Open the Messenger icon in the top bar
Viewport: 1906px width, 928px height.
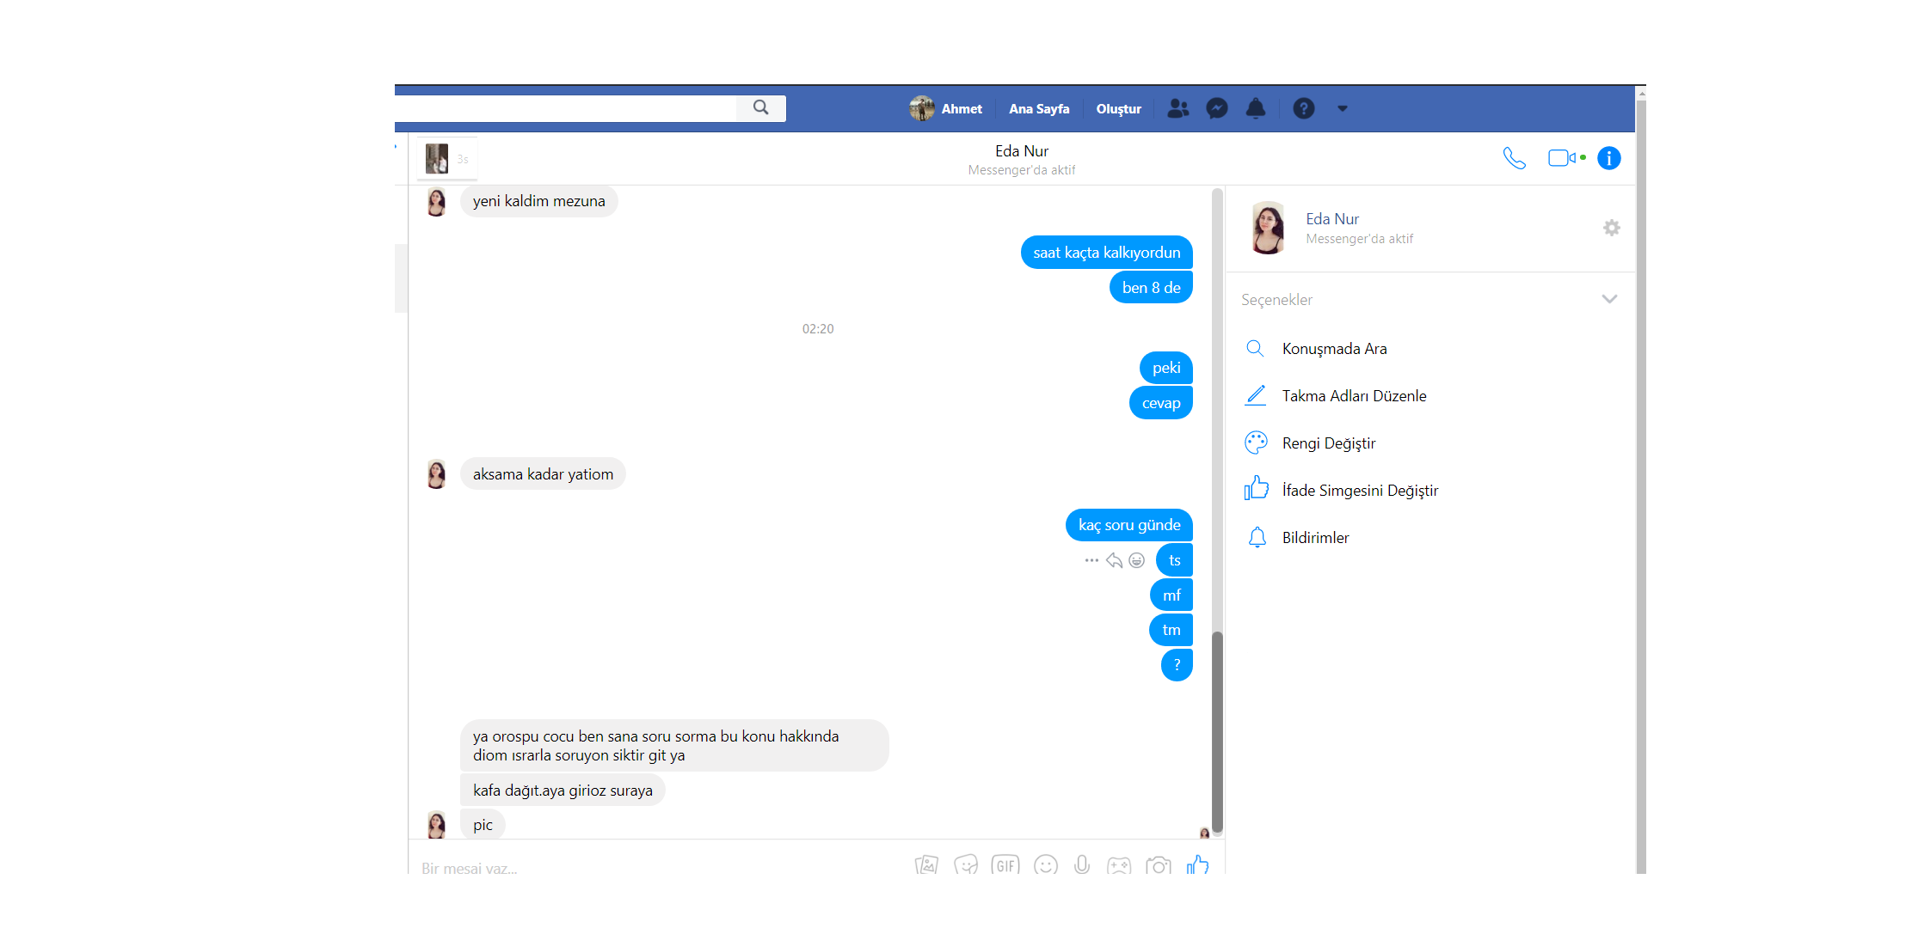[x=1216, y=108]
